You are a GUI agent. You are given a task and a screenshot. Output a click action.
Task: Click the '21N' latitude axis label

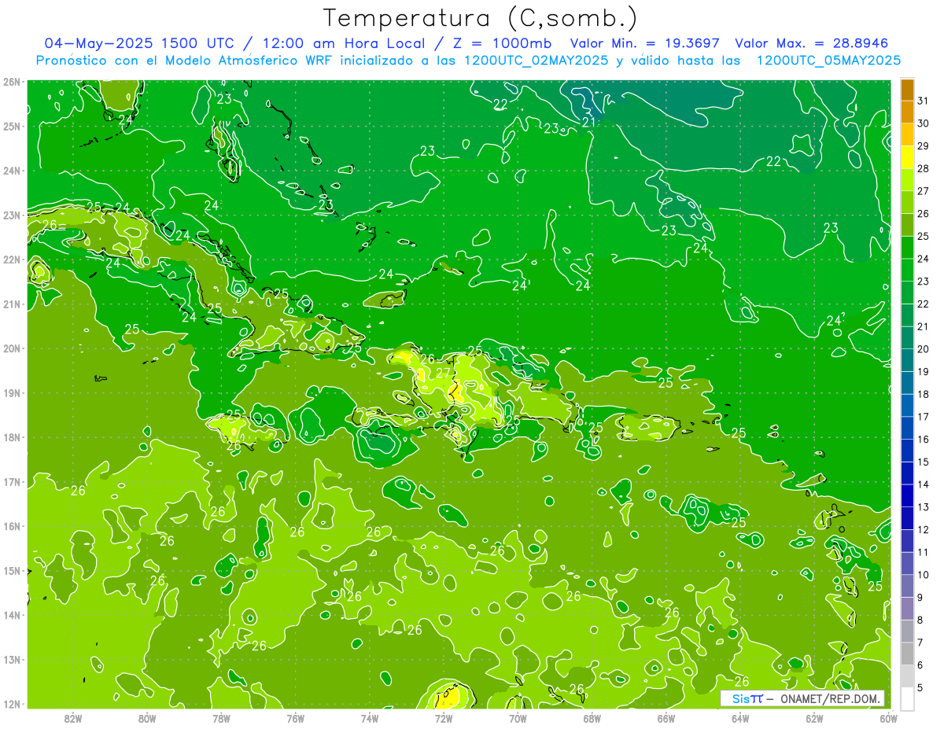point(12,304)
